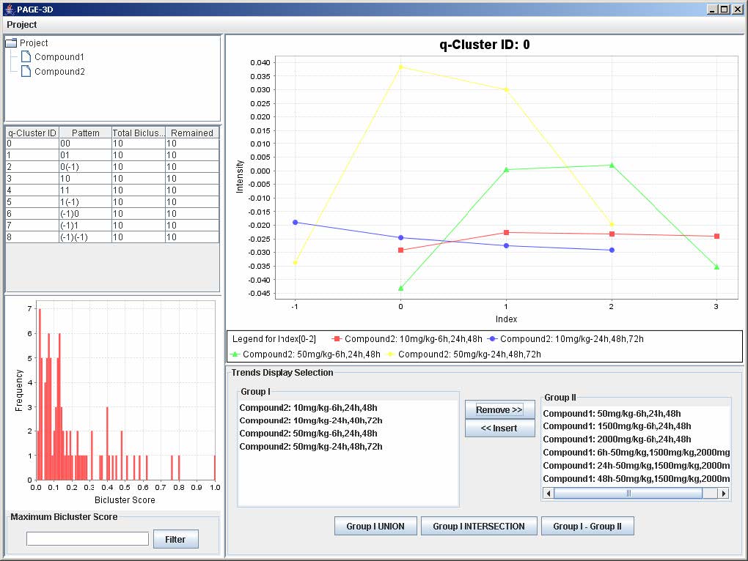
Task: Select q-Cluster row with pattern (-1)(-1)
Action: 113,237
